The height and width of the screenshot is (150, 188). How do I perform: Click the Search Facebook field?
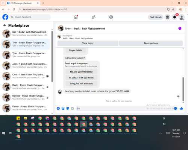30,17
